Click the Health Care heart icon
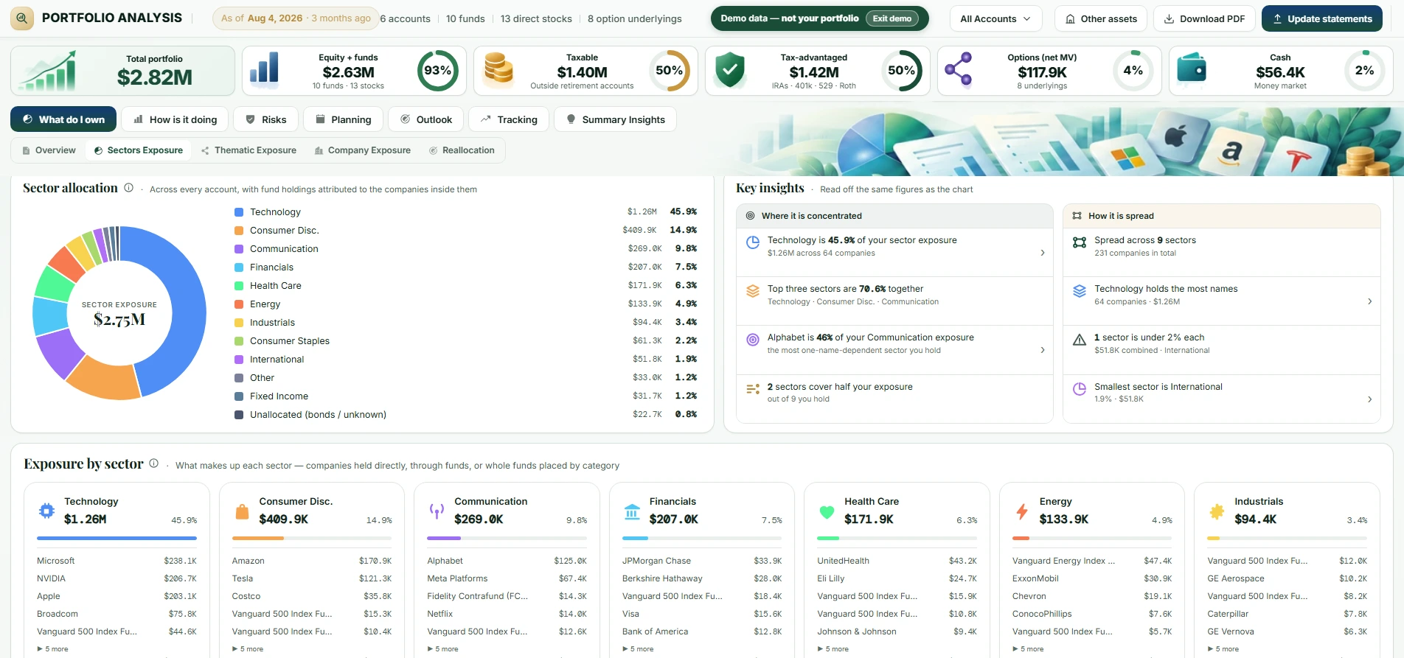 (827, 511)
